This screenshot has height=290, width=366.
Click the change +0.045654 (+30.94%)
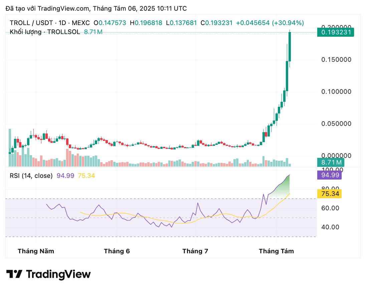pyautogui.click(x=270, y=23)
